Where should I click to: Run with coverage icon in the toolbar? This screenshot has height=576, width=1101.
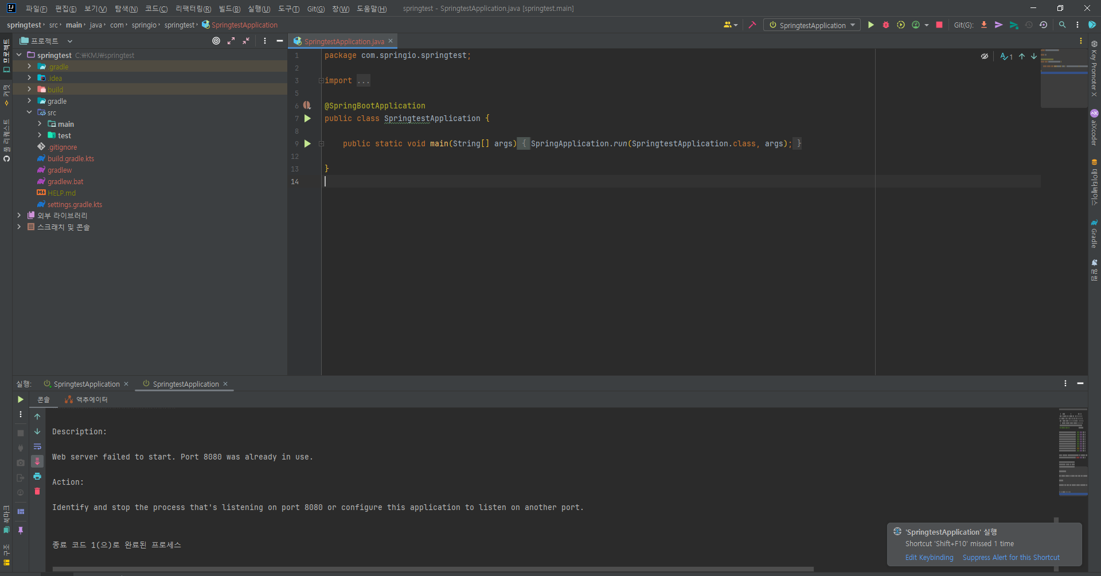coord(901,25)
